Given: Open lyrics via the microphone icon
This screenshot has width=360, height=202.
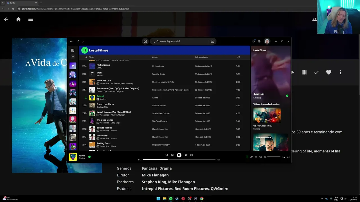Looking at the screenshot, I should pyautogui.click(x=251, y=157).
